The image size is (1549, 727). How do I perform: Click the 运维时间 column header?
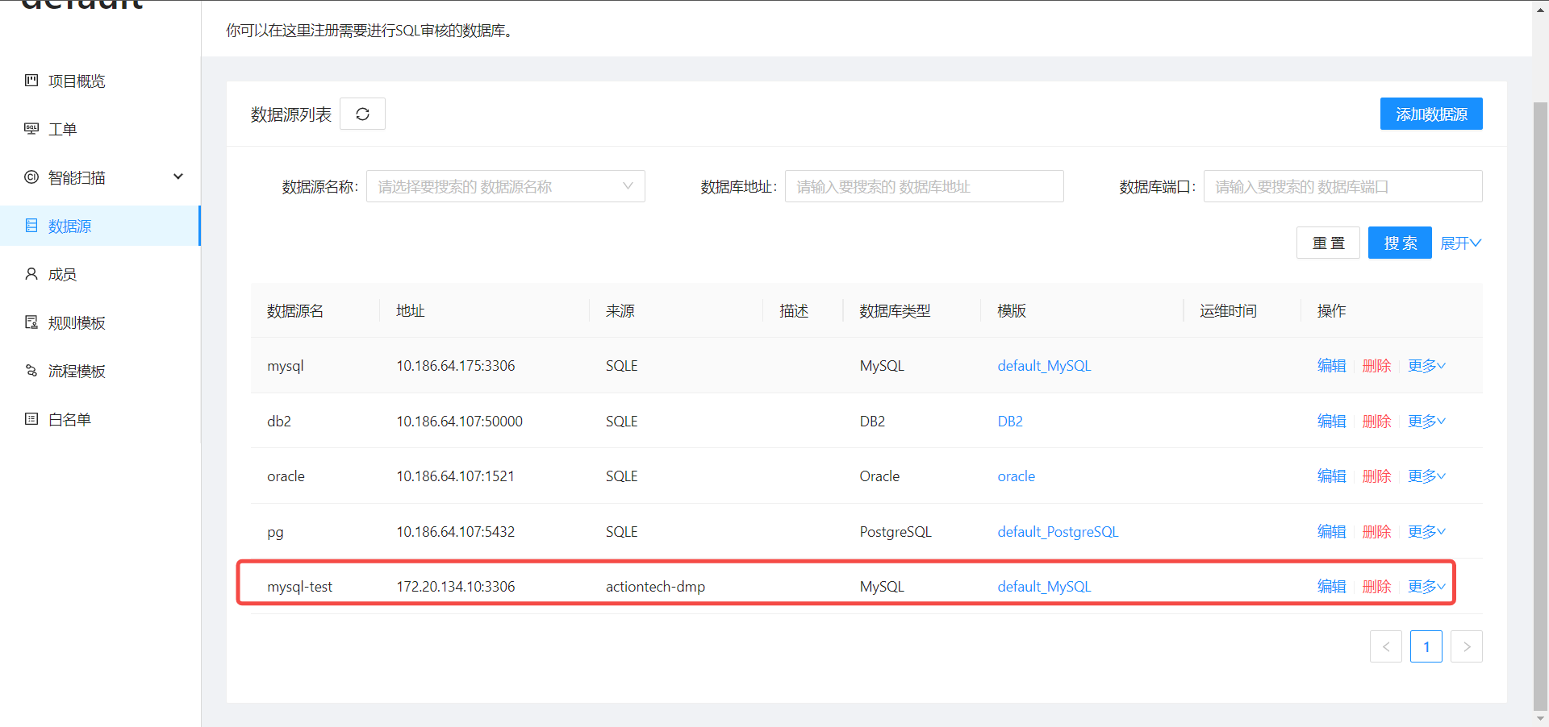(1228, 310)
